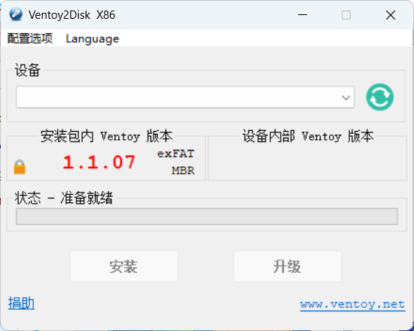Open the Language menu

point(93,39)
